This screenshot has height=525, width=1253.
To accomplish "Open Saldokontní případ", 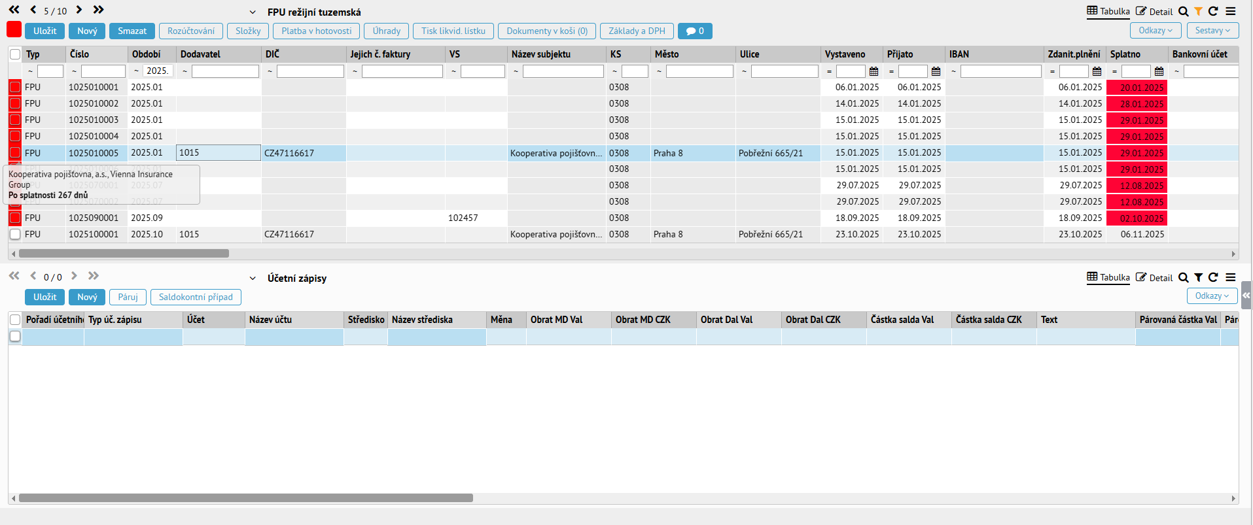I will point(196,297).
